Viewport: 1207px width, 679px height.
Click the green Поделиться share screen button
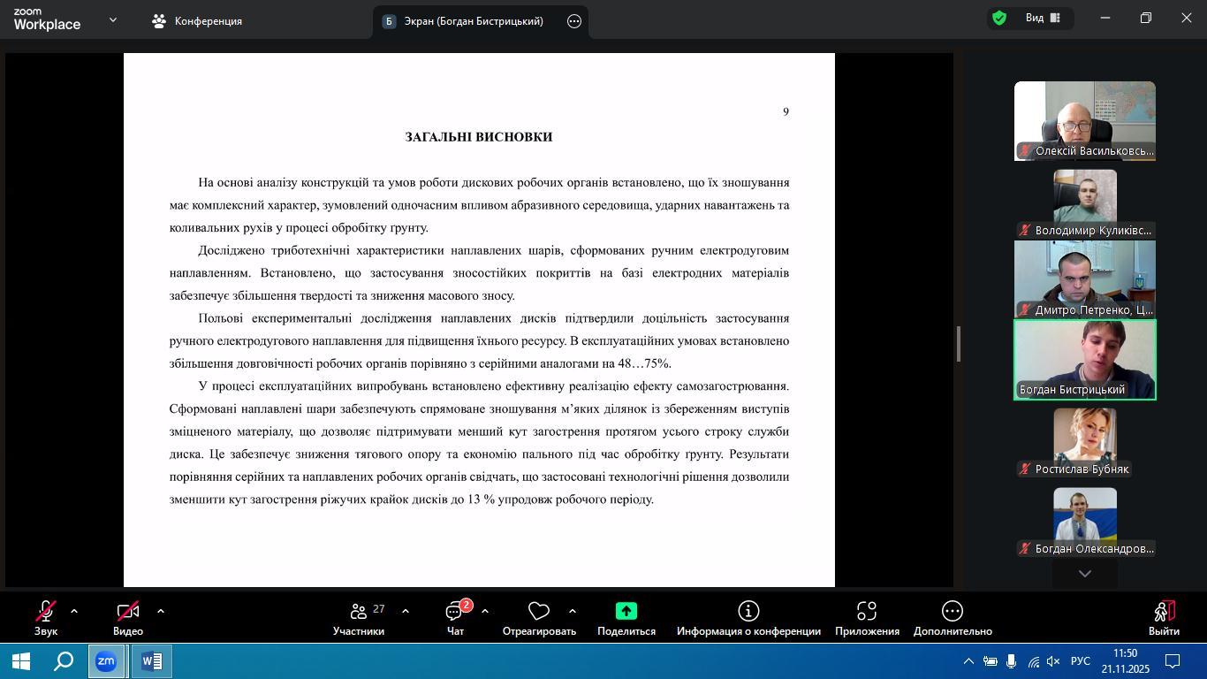pyautogui.click(x=626, y=611)
